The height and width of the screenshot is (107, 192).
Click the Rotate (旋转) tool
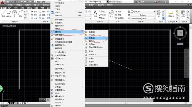tap(42, 12)
